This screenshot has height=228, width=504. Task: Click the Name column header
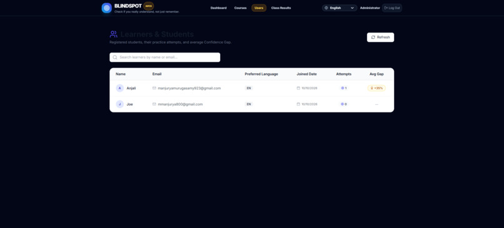(x=121, y=74)
